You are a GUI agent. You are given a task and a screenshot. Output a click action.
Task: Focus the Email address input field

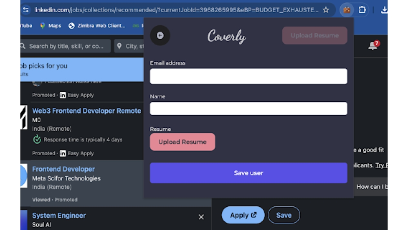coord(248,76)
